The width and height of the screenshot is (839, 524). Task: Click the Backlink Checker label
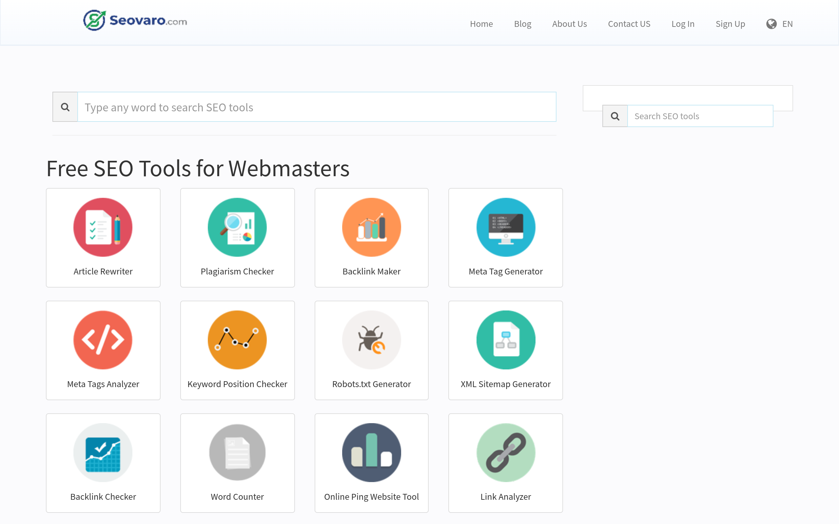[x=103, y=496]
